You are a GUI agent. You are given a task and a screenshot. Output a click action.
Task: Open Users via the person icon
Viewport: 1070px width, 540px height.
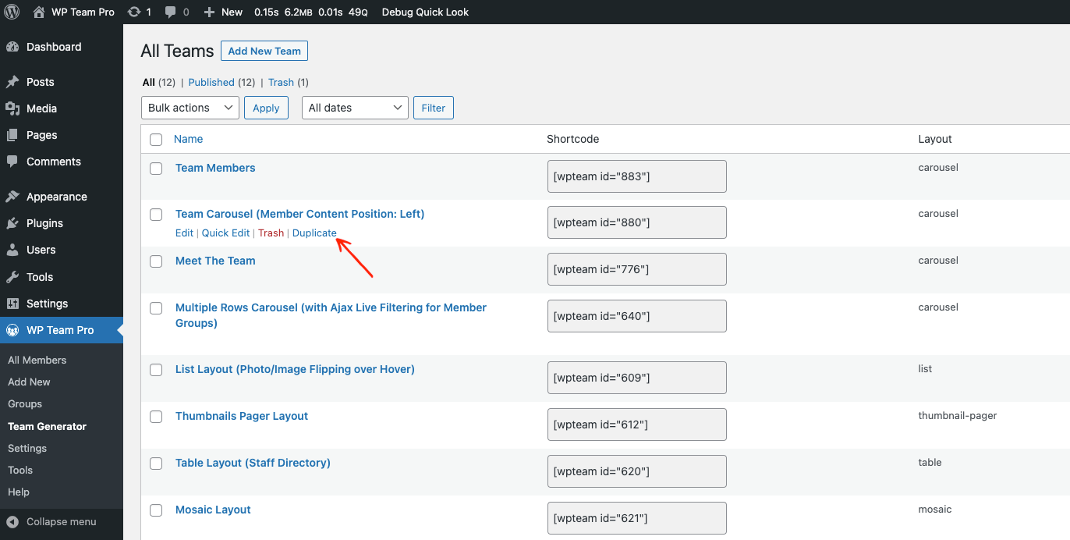(14, 250)
